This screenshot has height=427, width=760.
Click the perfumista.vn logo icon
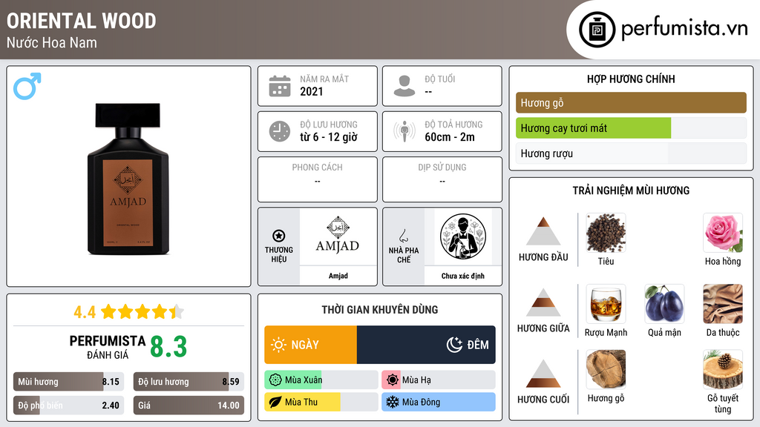[x=597, y=30]
